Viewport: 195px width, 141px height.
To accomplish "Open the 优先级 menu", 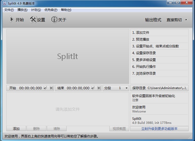I will pyautogui.click(x=51, y=10).
